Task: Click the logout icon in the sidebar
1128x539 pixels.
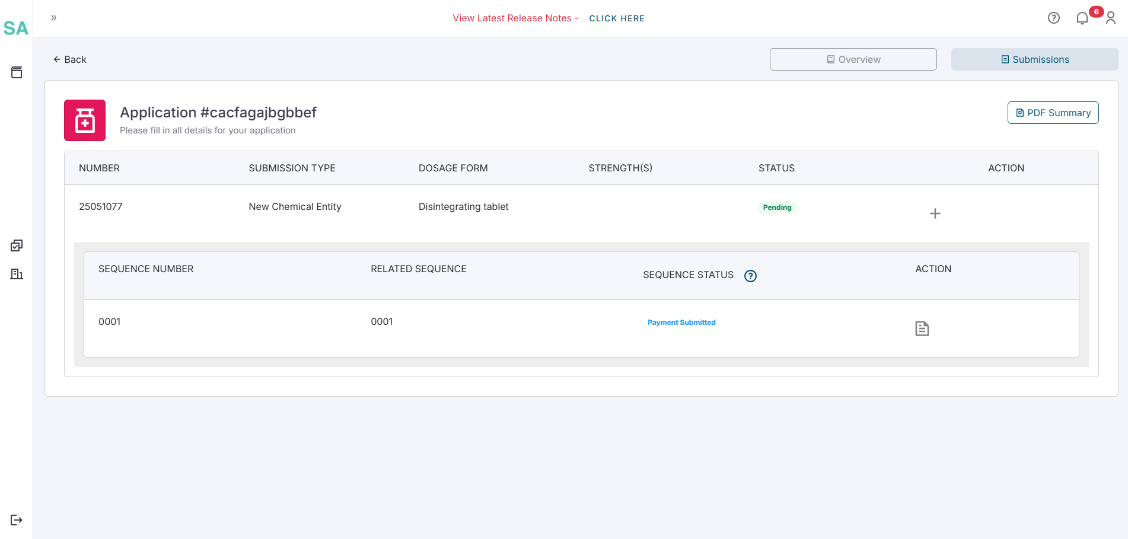Action: point(17,520)
